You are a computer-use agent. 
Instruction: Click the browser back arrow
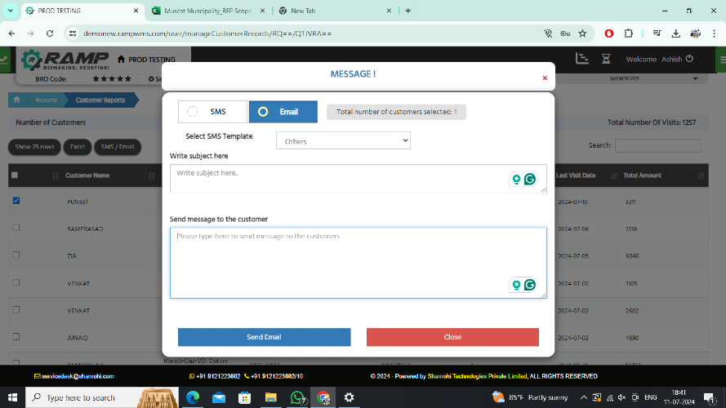pyautogui.click(x=11, y=33)
